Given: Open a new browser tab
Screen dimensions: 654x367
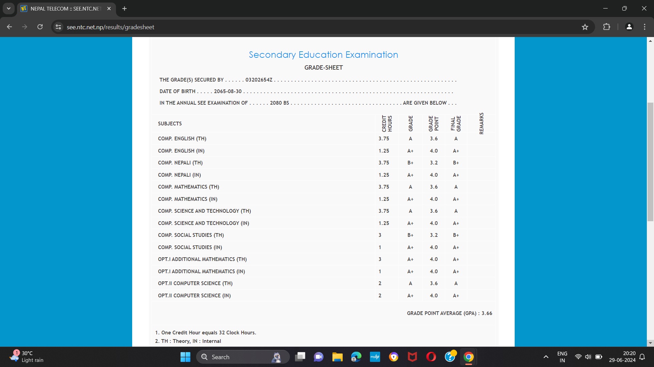Looking at the screenshot, I should 125,8.
